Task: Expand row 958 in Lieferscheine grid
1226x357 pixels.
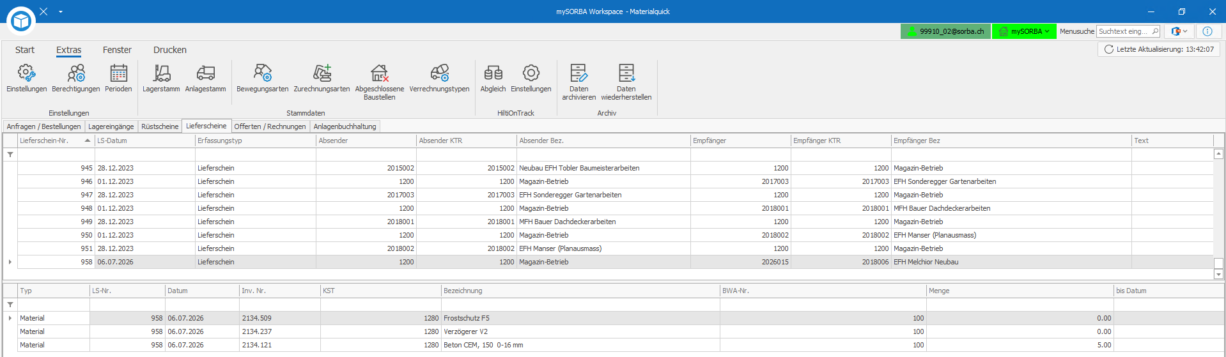Action: [10, 262]
